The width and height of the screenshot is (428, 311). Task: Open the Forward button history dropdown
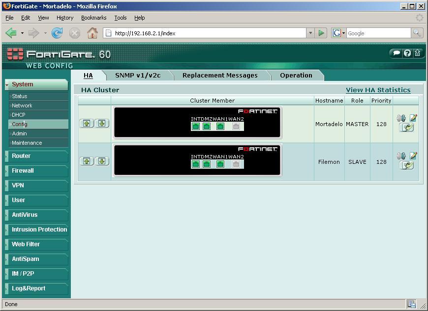(x=45, y=33)
